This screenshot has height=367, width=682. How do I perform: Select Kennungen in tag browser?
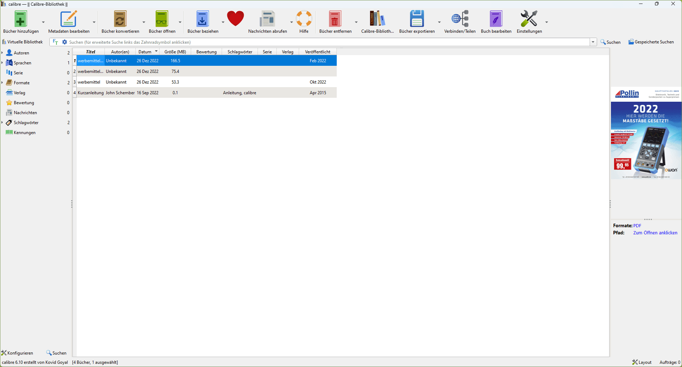25,132
